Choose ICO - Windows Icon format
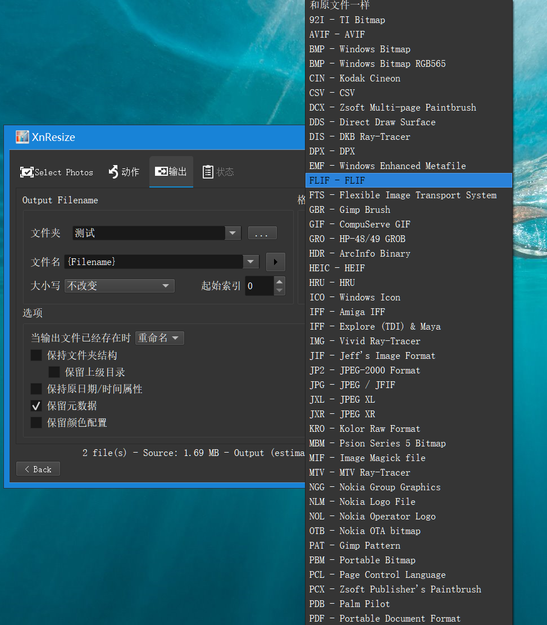 [x=409, y=298]
